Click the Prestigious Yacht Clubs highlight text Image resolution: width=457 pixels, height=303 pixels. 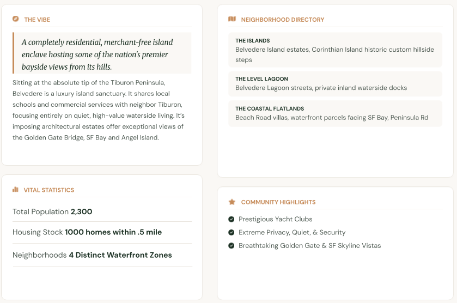[x=276, y=219]
